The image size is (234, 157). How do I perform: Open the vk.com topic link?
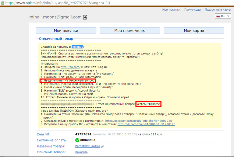click(146, 124)
